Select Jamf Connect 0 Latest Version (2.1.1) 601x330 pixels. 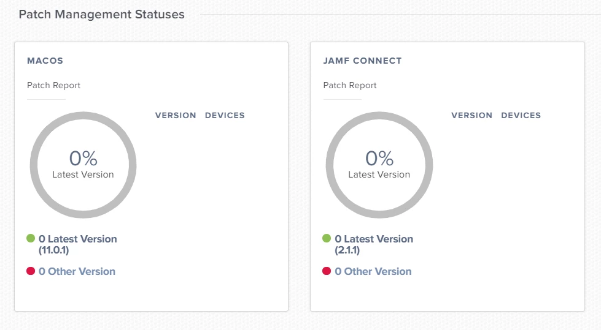coord(374,244)
